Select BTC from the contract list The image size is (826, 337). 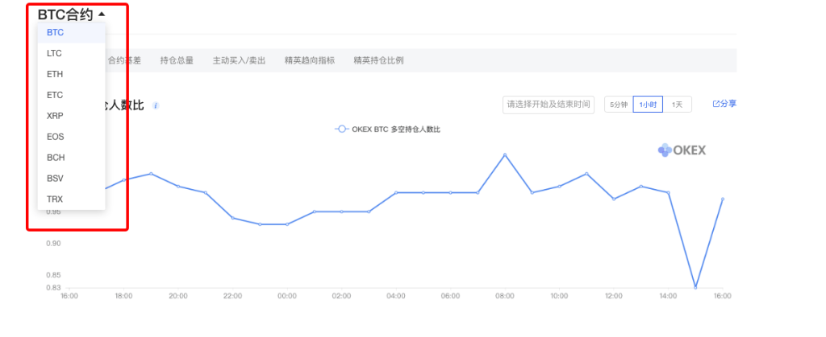[x=55, y=32]
